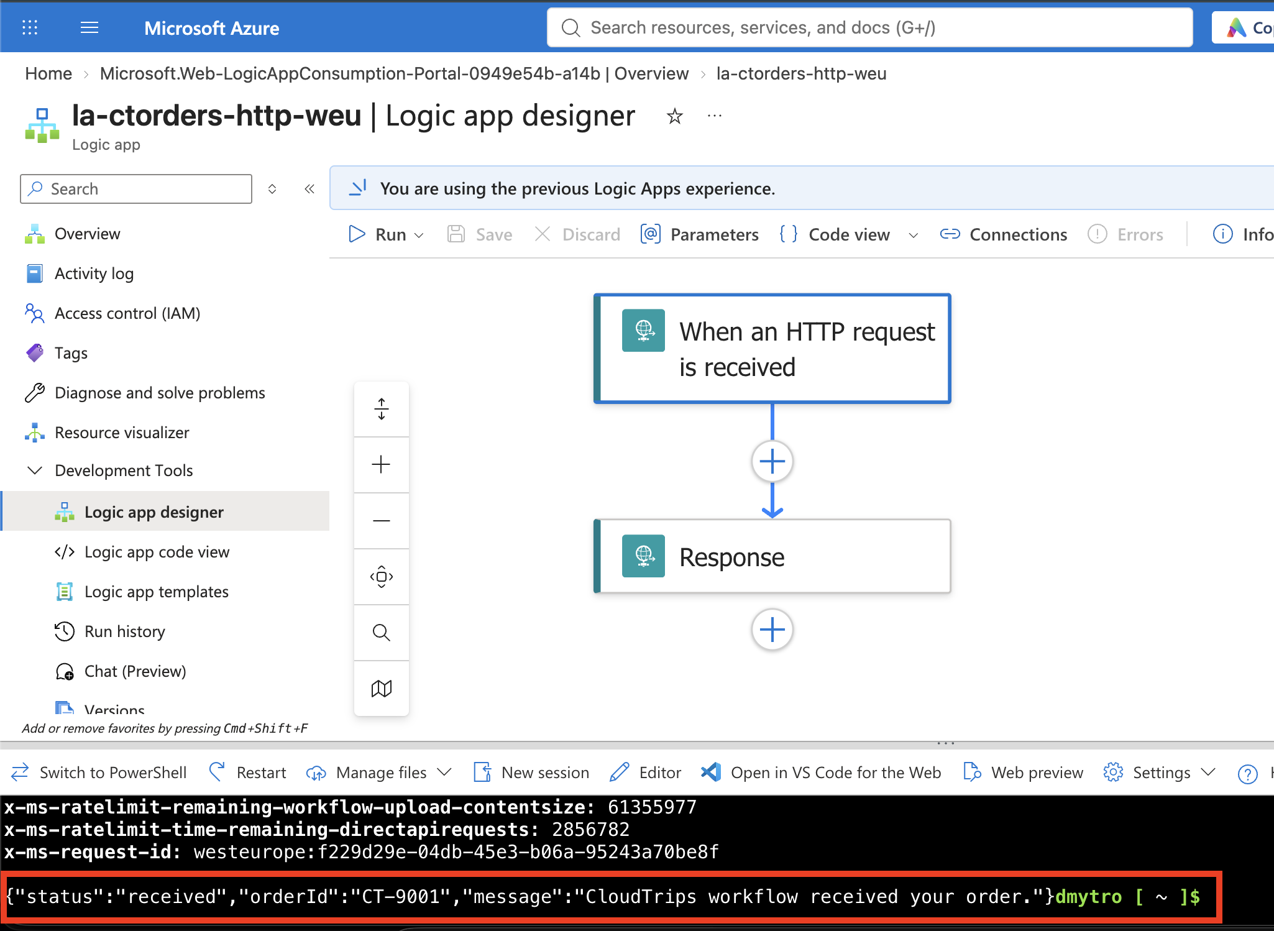
Task: Open Manage files dropdown
Action: click(x=378, y=773)
